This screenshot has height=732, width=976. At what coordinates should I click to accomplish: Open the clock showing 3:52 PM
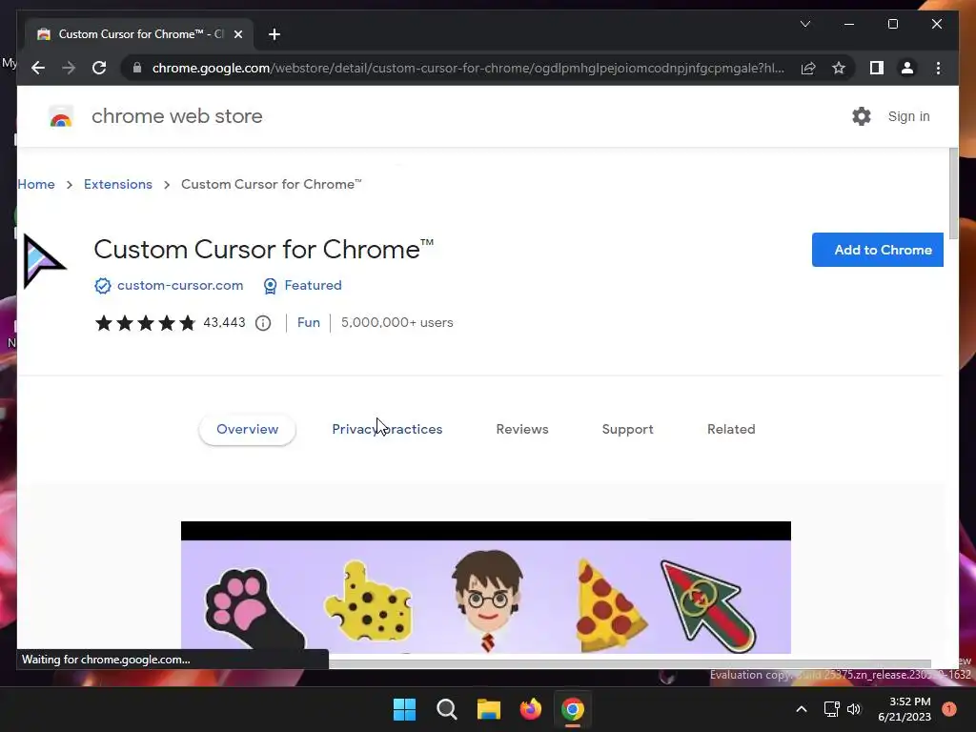905,709
